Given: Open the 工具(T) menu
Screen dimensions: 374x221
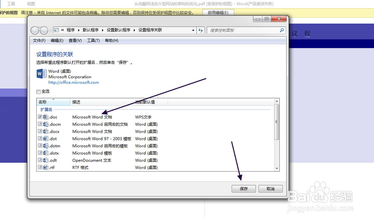Looking at the screenshot, I should click(93, 40).
